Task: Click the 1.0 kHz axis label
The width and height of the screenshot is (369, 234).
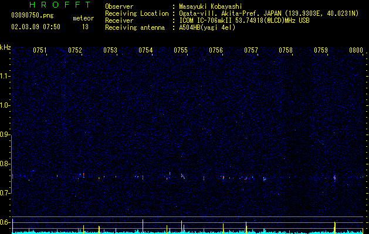Action: coord(5,105)
